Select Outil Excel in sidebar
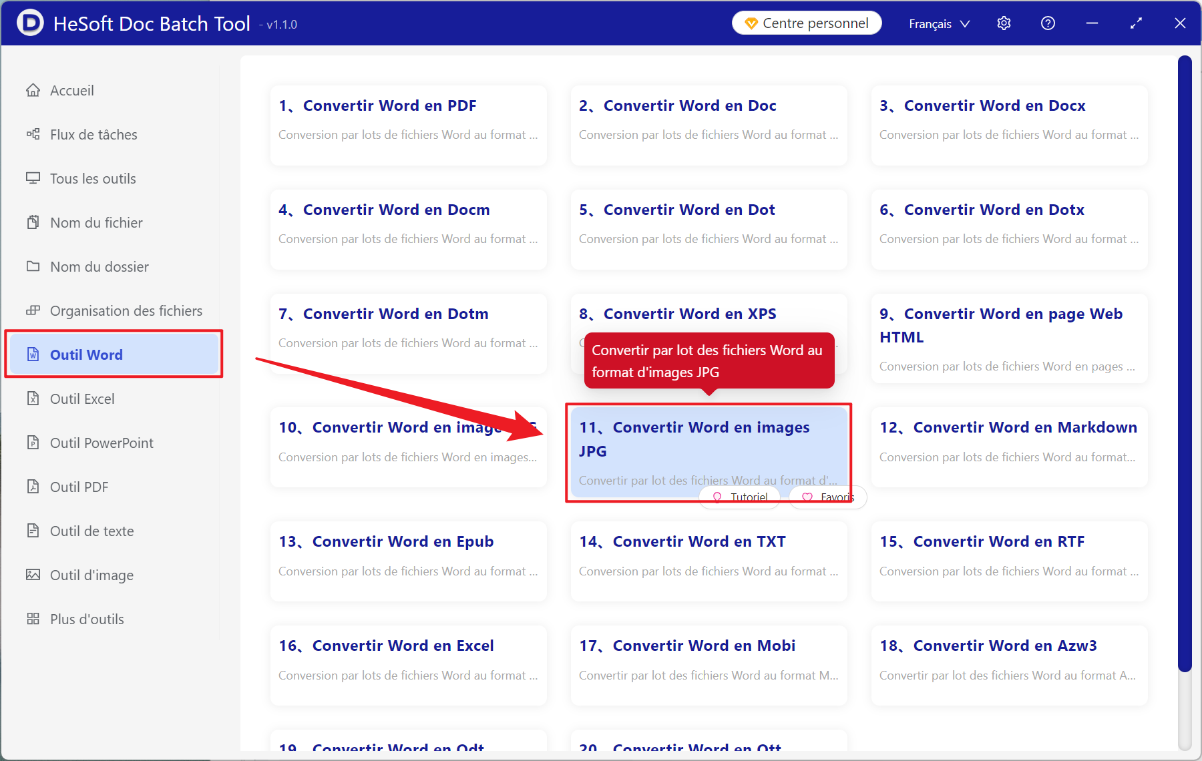Screen dimensions: 1202x761 pyautogui.click(x=114, y=399)
